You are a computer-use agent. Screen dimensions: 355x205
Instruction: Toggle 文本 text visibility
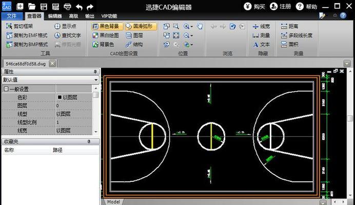pyautogui.click(x=261, y=45)
